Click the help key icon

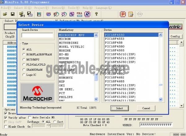96,14
